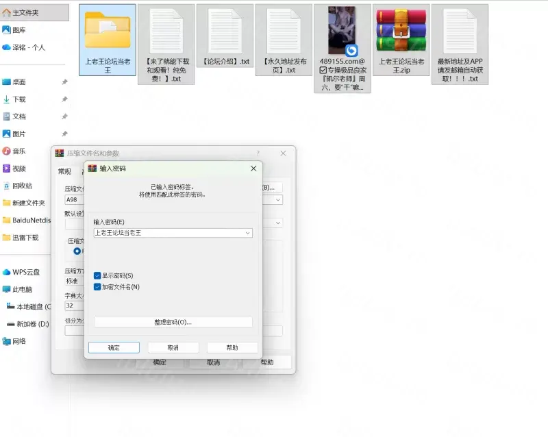Screen dimensions: 548x437
Task: Select the 【来了就能下载和观看！纯免费！】.txt file
Action: pyautogui.click(x=166, y=45)
